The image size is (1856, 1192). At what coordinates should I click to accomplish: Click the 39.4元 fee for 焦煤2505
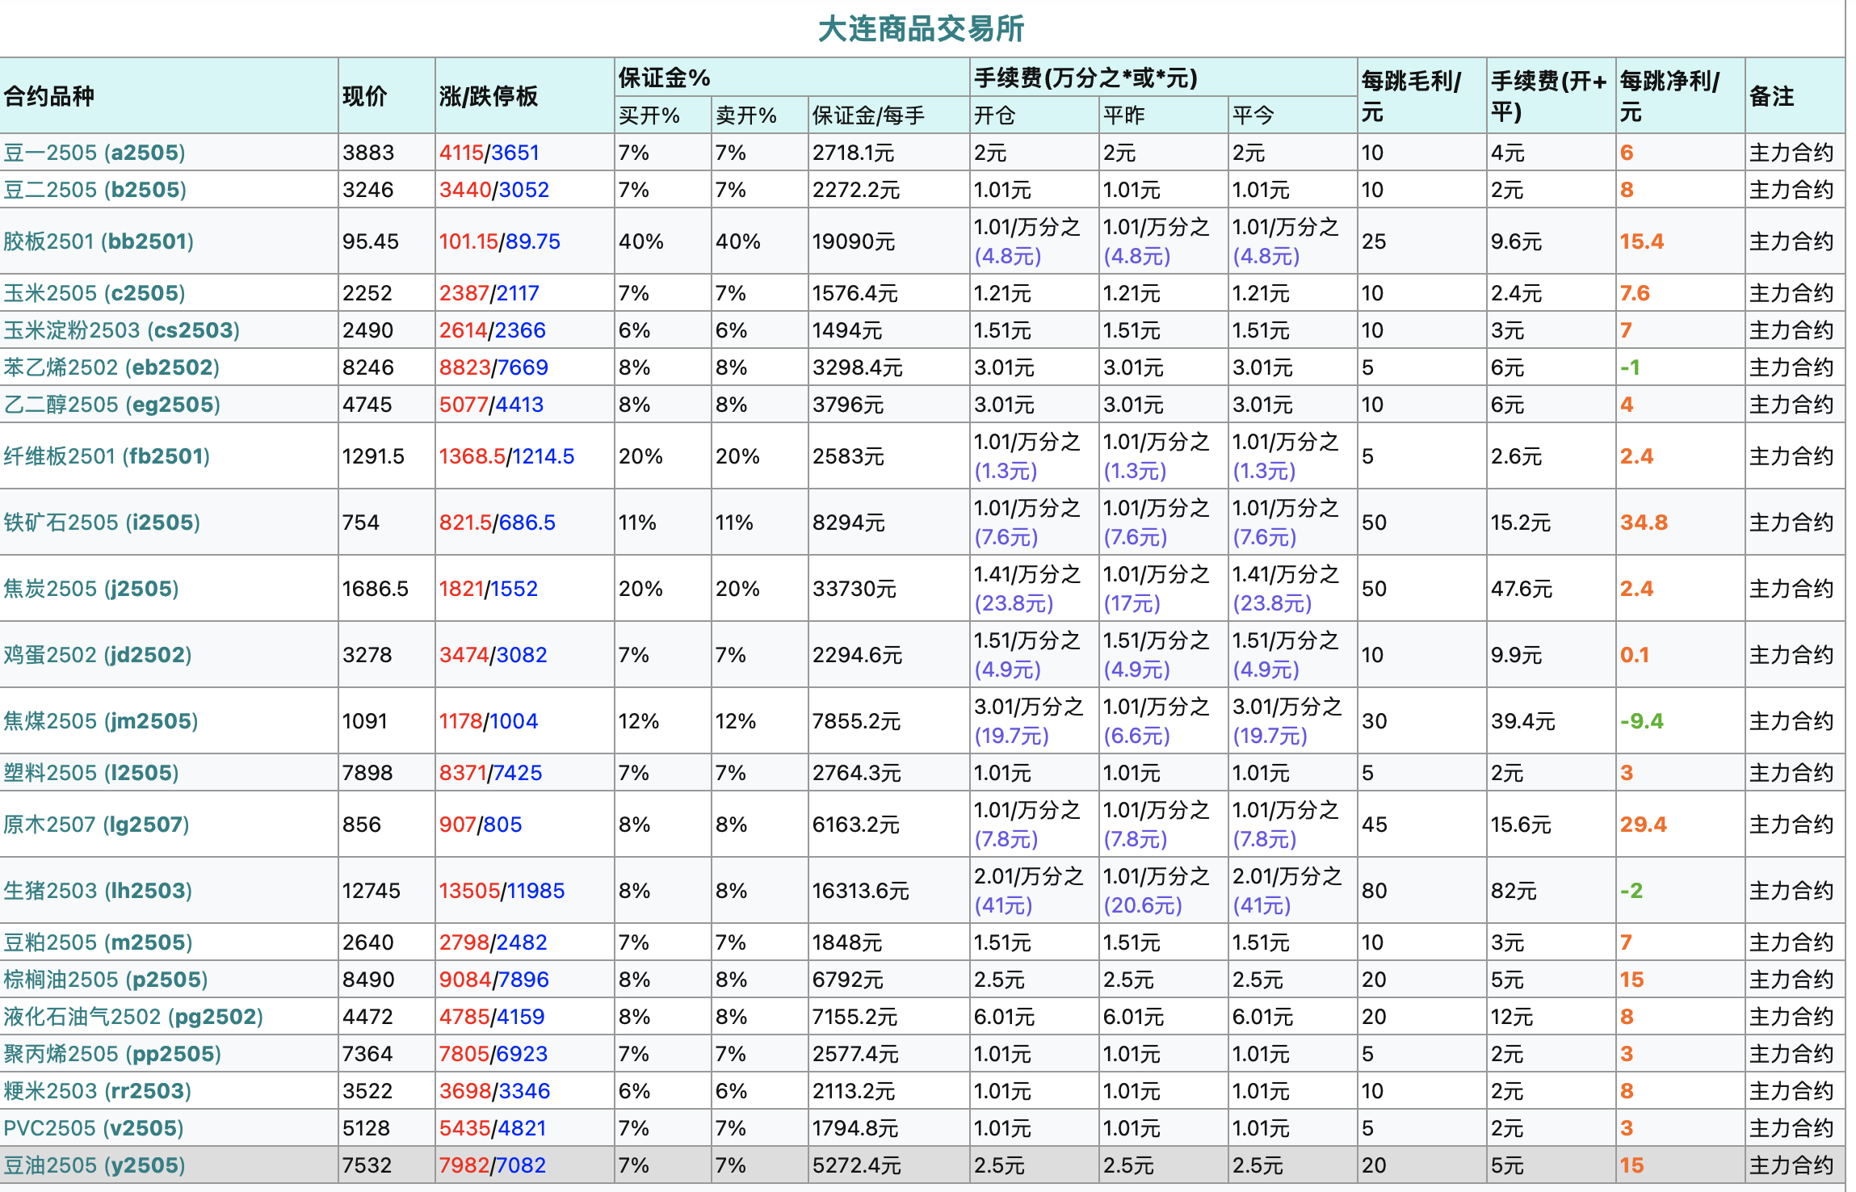coord(1523,721)
